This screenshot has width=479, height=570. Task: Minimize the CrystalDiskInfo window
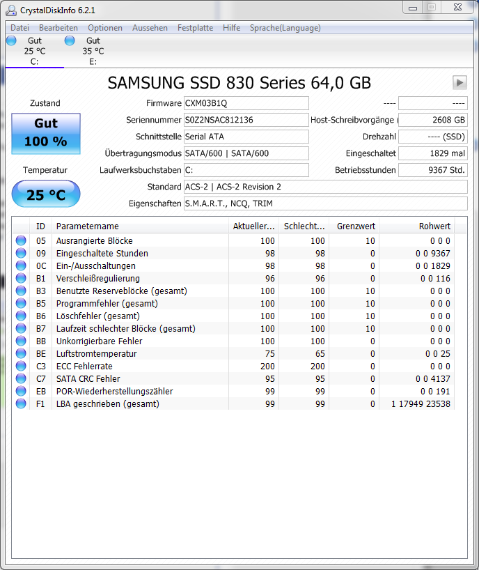pos(413,8)
